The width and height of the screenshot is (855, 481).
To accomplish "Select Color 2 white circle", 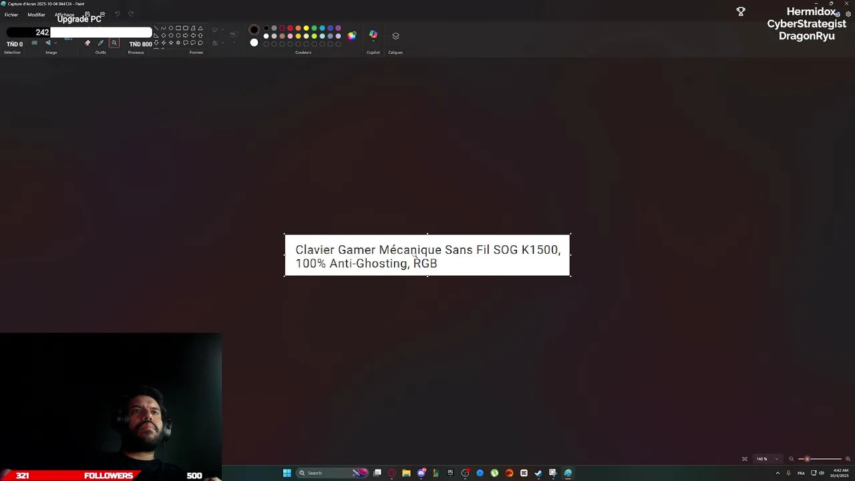I will tap(254, 43).
